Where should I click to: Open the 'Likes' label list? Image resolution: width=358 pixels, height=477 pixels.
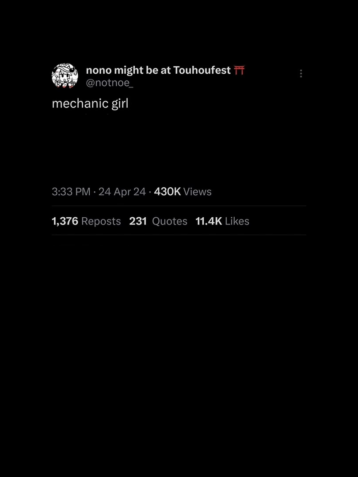click(237, 221)
